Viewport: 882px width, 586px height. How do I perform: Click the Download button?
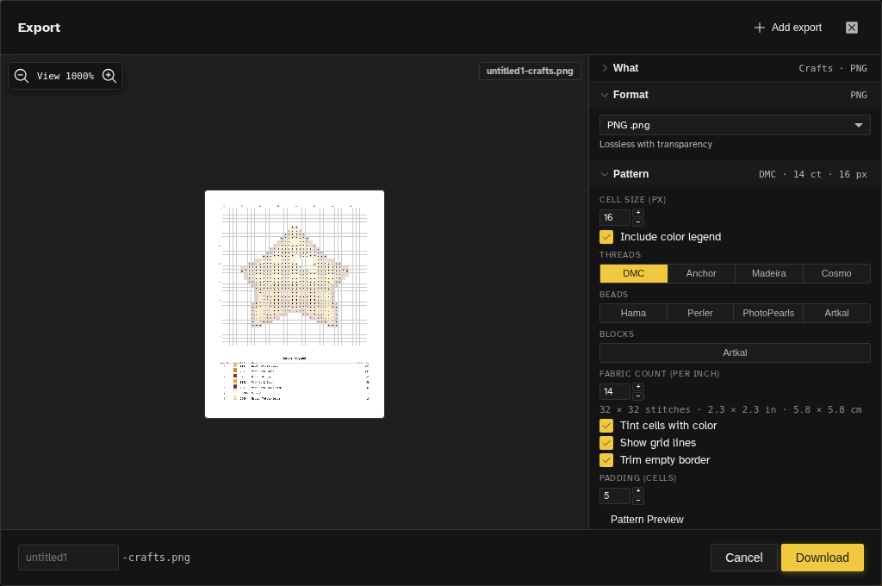click(x=822, y=558)
